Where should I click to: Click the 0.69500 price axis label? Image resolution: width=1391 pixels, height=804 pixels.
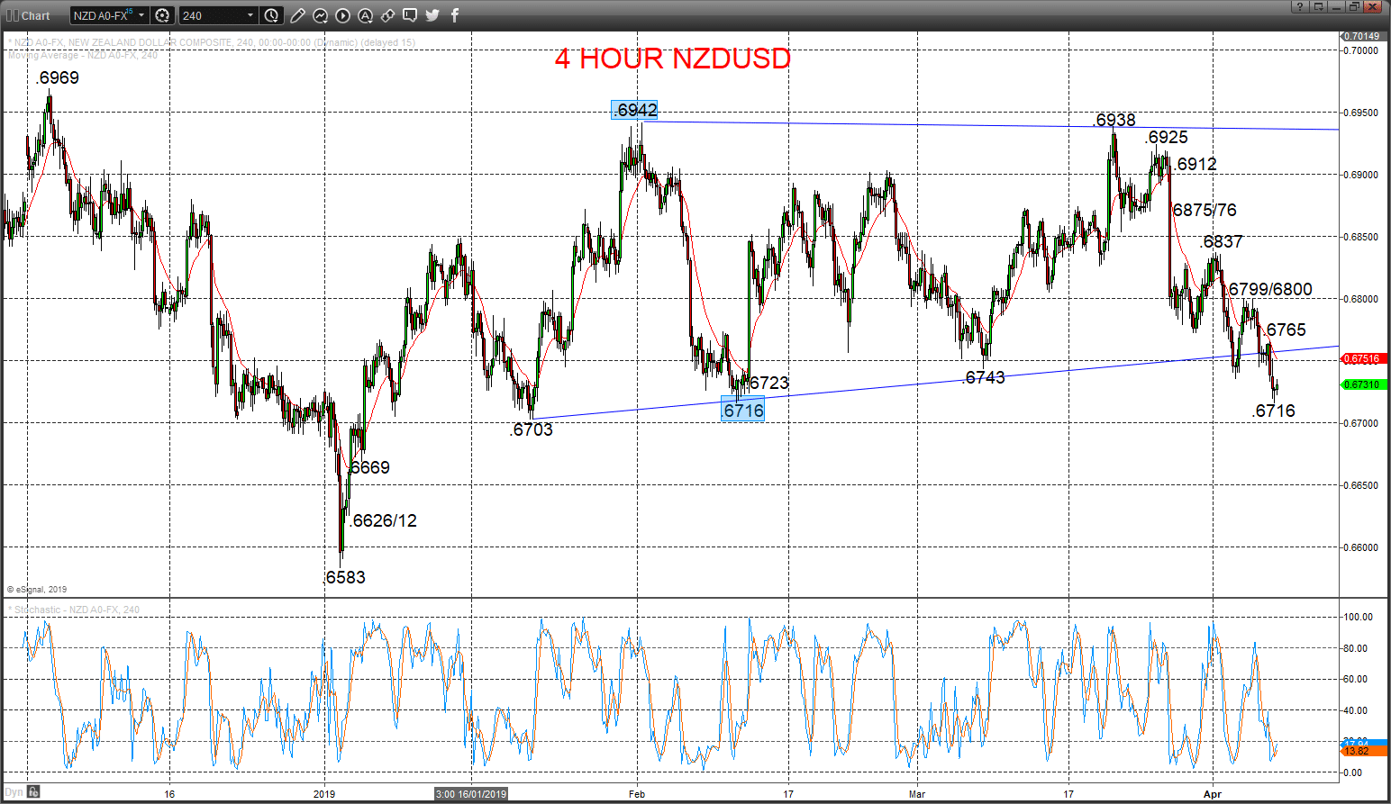point(1361,113)
